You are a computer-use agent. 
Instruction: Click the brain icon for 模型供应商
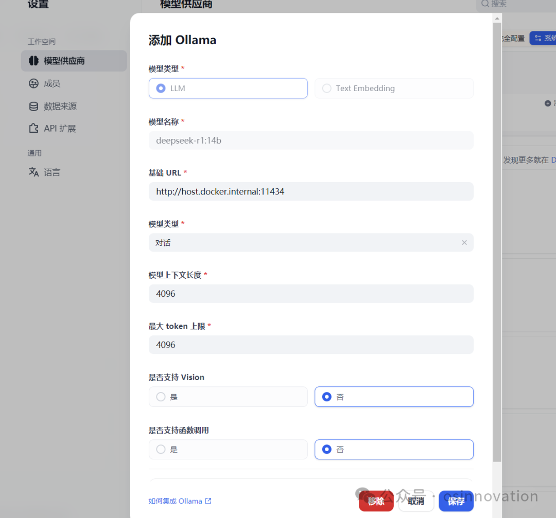[33, 61]
